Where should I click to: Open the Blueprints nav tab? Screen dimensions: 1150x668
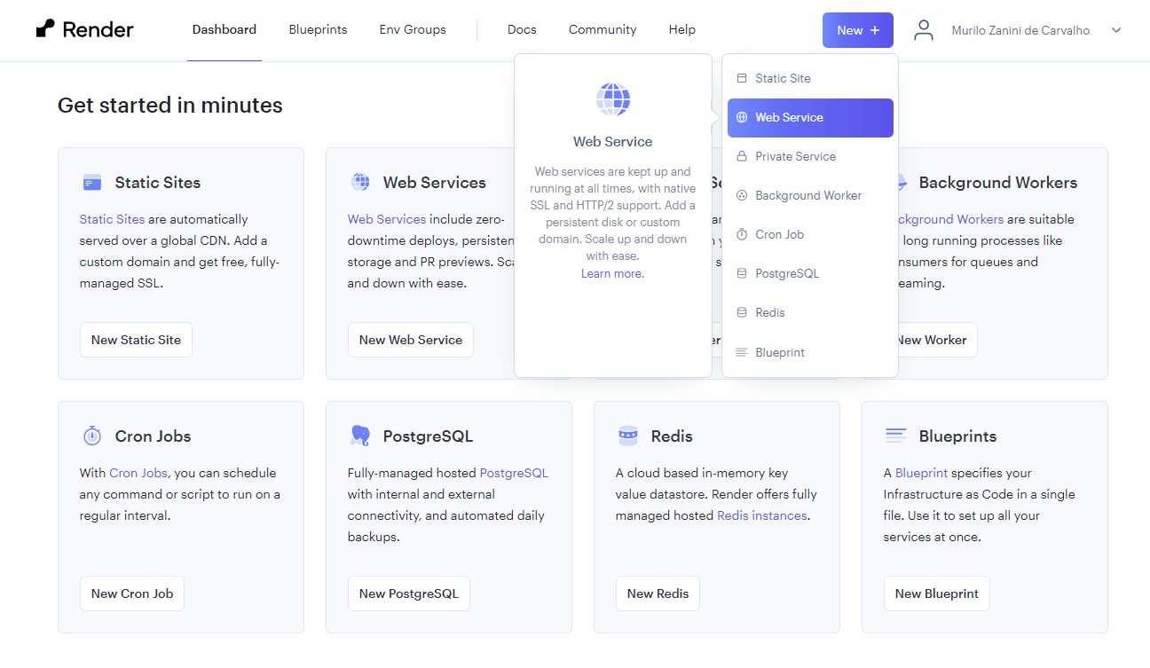click(x=318, y=29)
